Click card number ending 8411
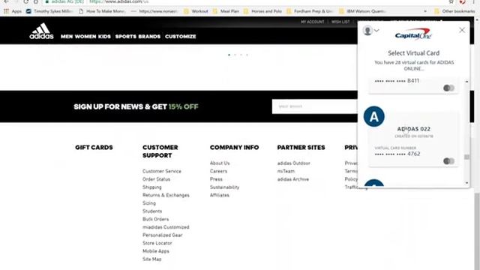The height and width of the screenshot is (270, 480). tap(397, 81)
